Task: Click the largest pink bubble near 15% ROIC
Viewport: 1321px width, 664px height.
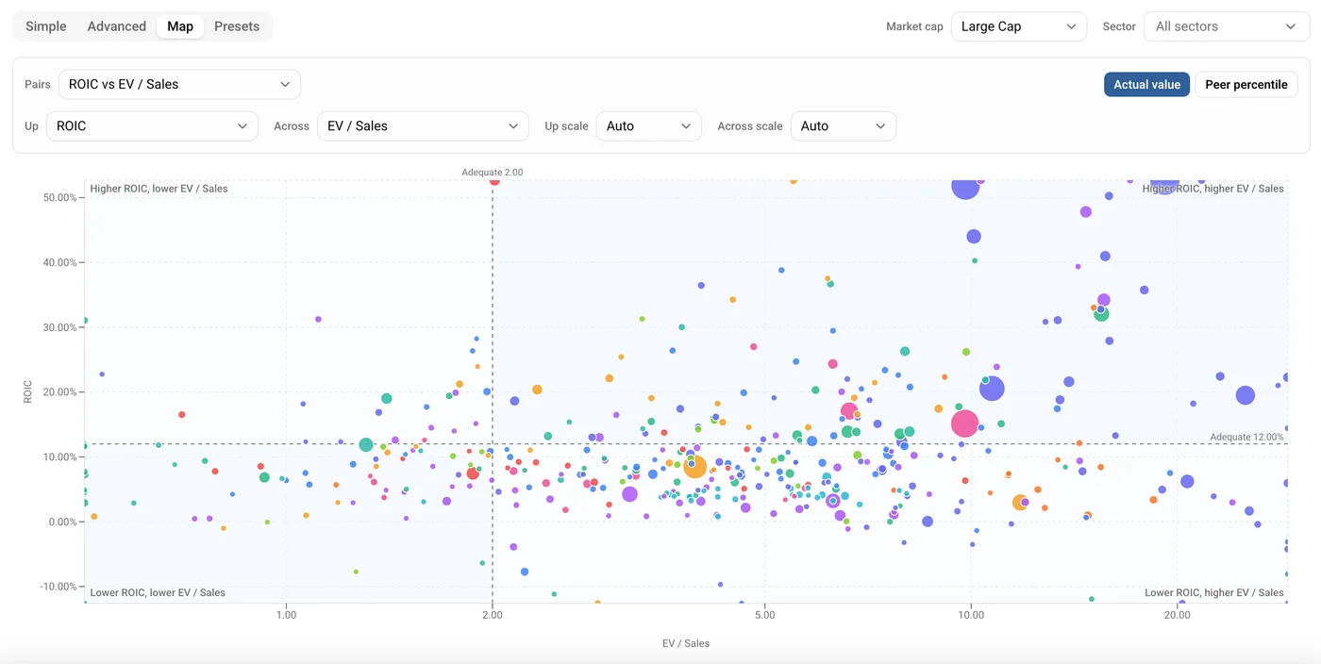Action: pos(964,423)
